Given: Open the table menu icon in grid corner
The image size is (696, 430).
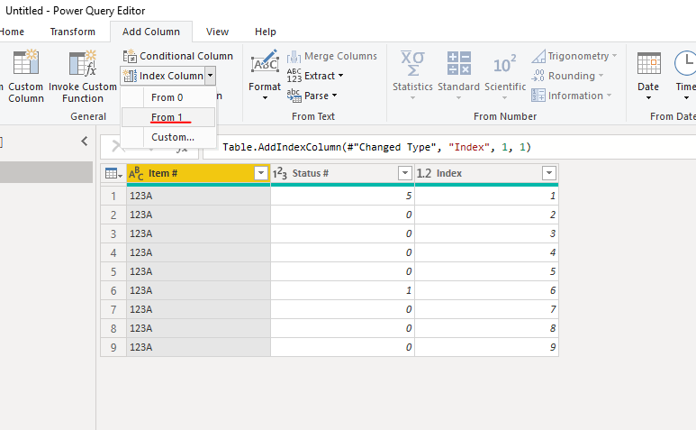Looking at the screenshot, I should 113,173.
